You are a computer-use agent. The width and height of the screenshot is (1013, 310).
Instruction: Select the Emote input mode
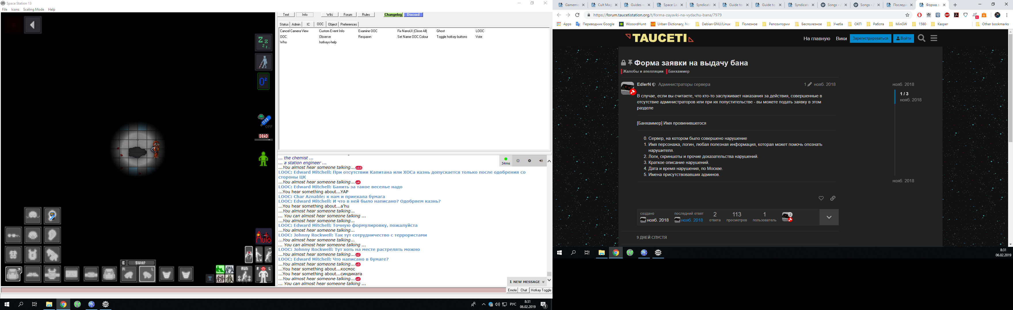pyautogui.click(x=512, y=290)
